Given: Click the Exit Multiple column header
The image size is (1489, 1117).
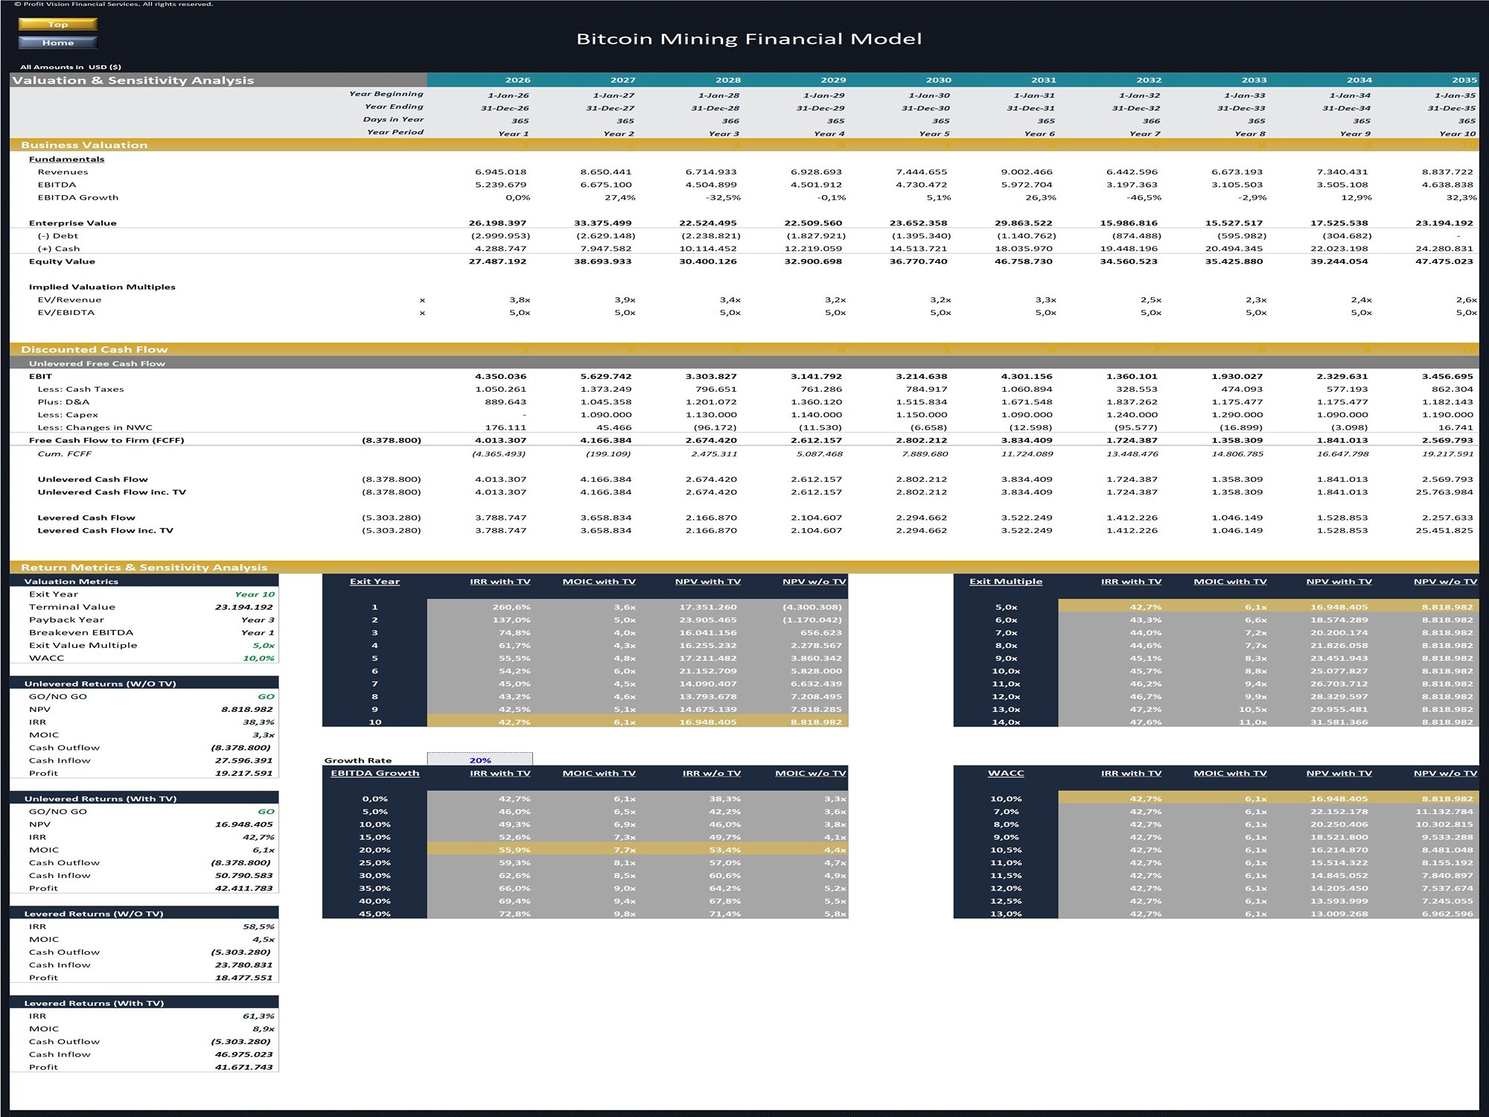Looking at the screenshot, I should coord(1005,581).
